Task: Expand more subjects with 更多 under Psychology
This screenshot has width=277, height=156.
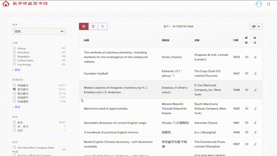Action: [16, 70]
